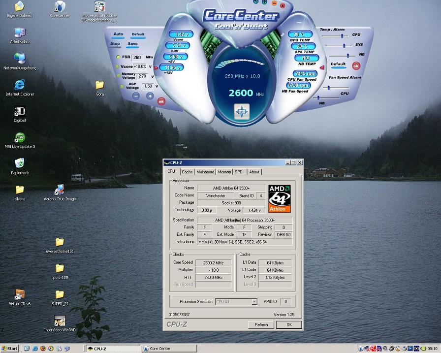The width and height of the screenshot is (441, 353).
Task: Adjust the SYS Temp Alarm slider
Action: (344, 46)
